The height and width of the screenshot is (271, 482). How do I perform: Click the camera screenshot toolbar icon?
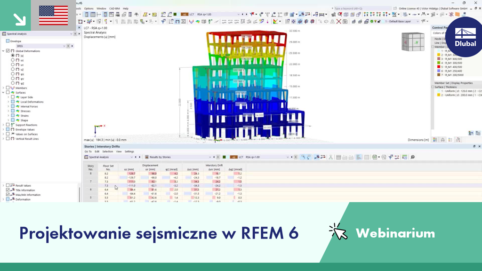345,22
